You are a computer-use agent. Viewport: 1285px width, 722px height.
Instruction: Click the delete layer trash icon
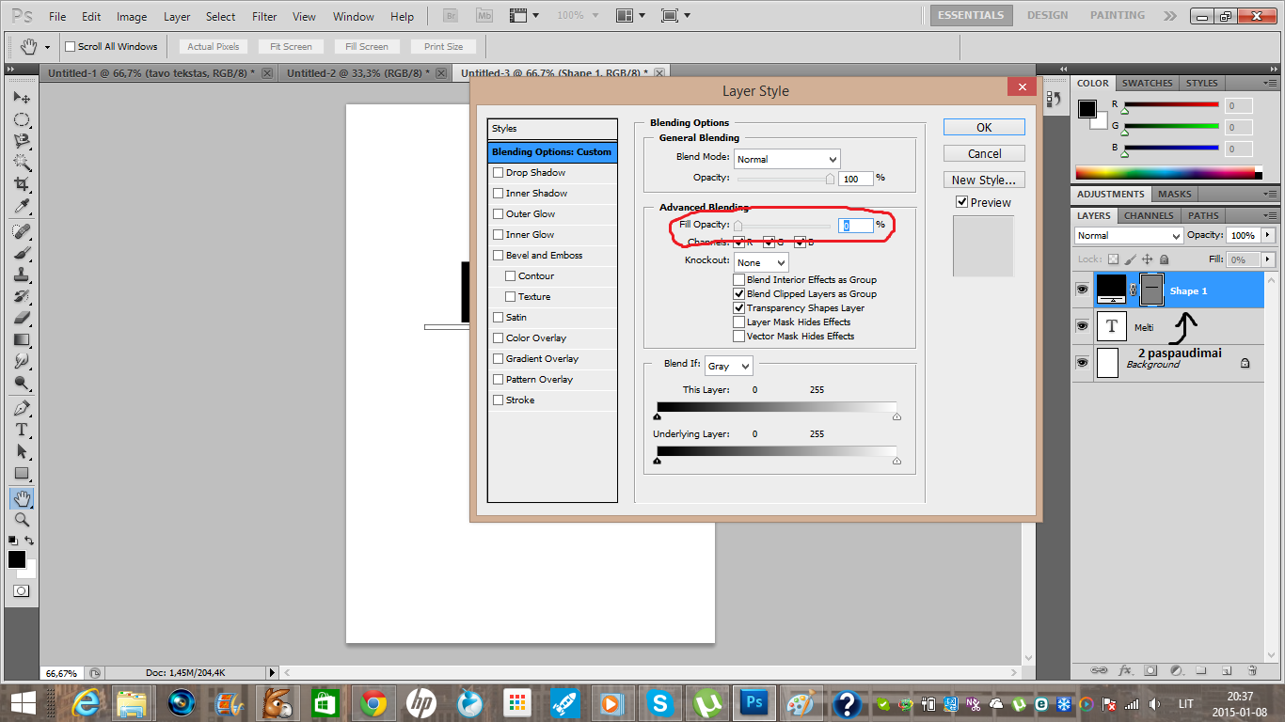point(1252,671)
